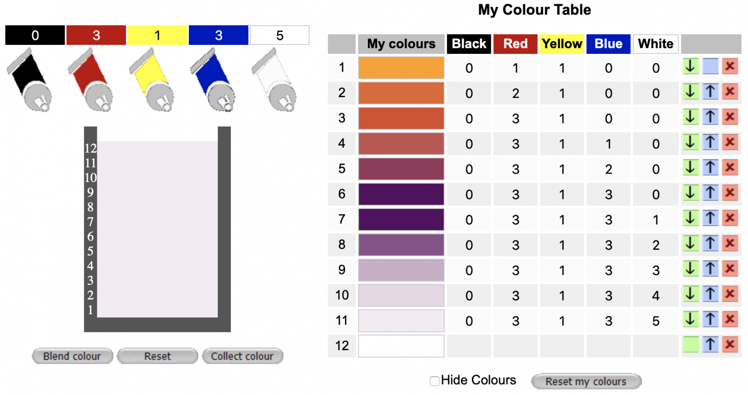Click the blue count box showing 3
This screenshot has height=395, width=748.
pyautogui.click(x=218, y=36)
